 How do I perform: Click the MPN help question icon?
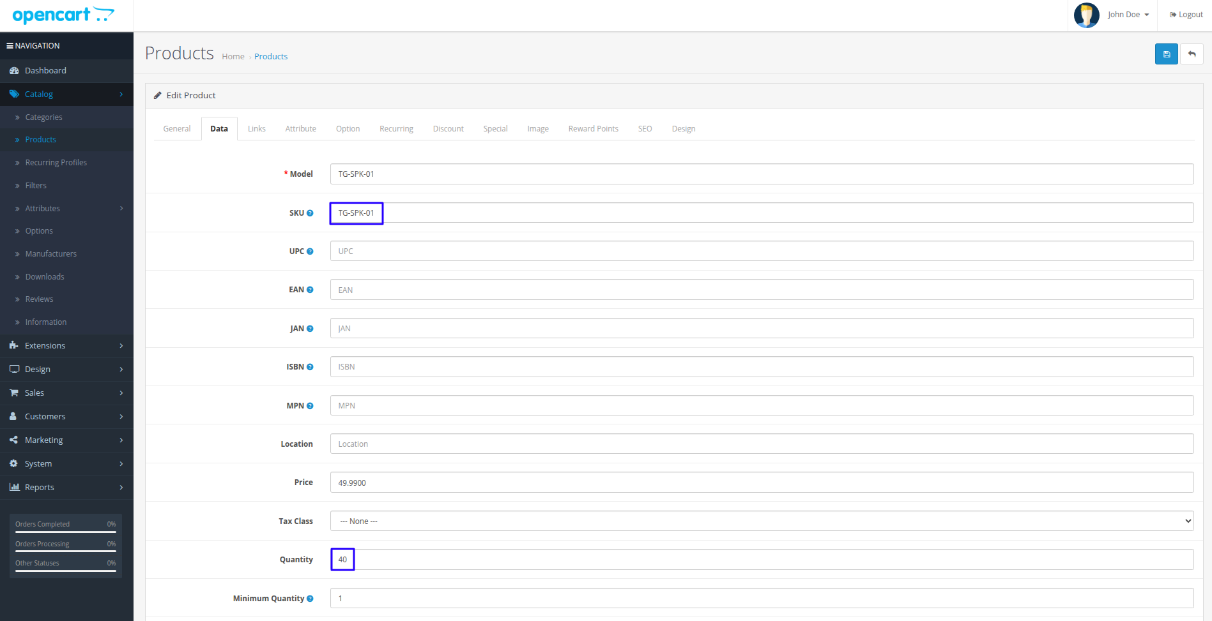click(310, 406)
